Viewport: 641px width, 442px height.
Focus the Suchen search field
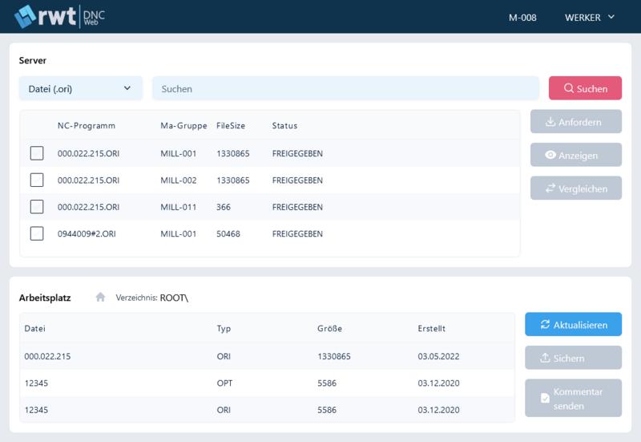tap(345, 88)
